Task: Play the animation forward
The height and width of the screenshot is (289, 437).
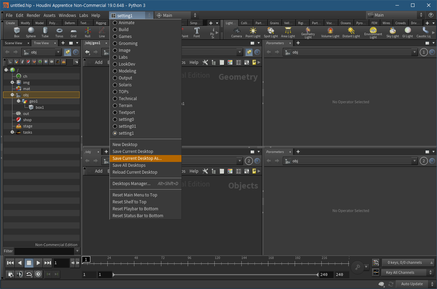Action: coord(38,263)
